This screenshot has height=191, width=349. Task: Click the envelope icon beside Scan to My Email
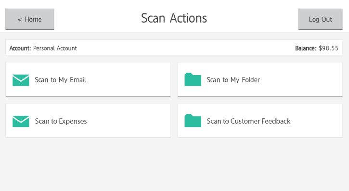click(21, 80)
